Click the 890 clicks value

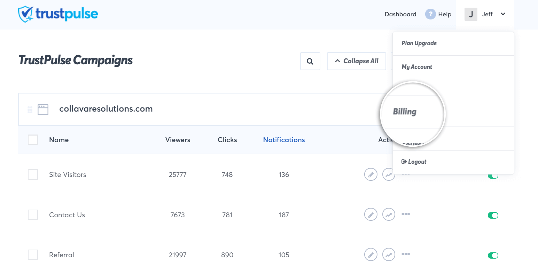point(227,255)
